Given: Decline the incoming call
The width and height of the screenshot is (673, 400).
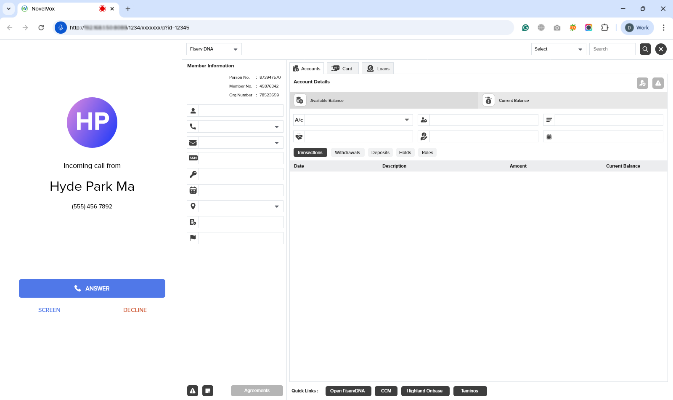Looking at the screenshot, I should [x=135, y=310].
